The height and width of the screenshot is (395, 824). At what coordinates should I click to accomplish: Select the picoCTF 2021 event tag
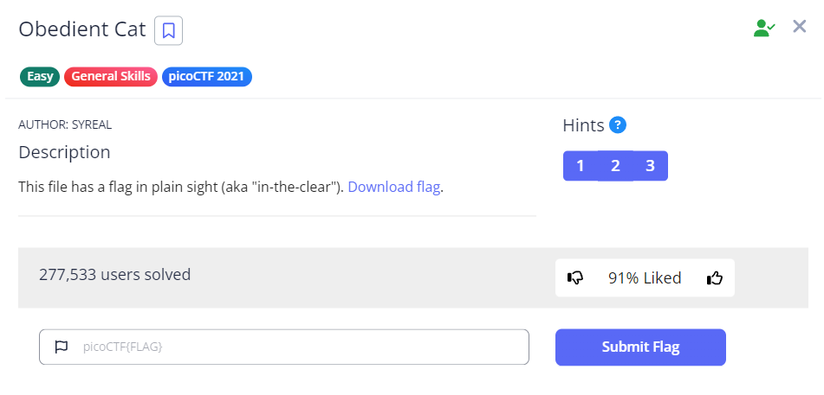pyautogui.click(x=206, y=76)
